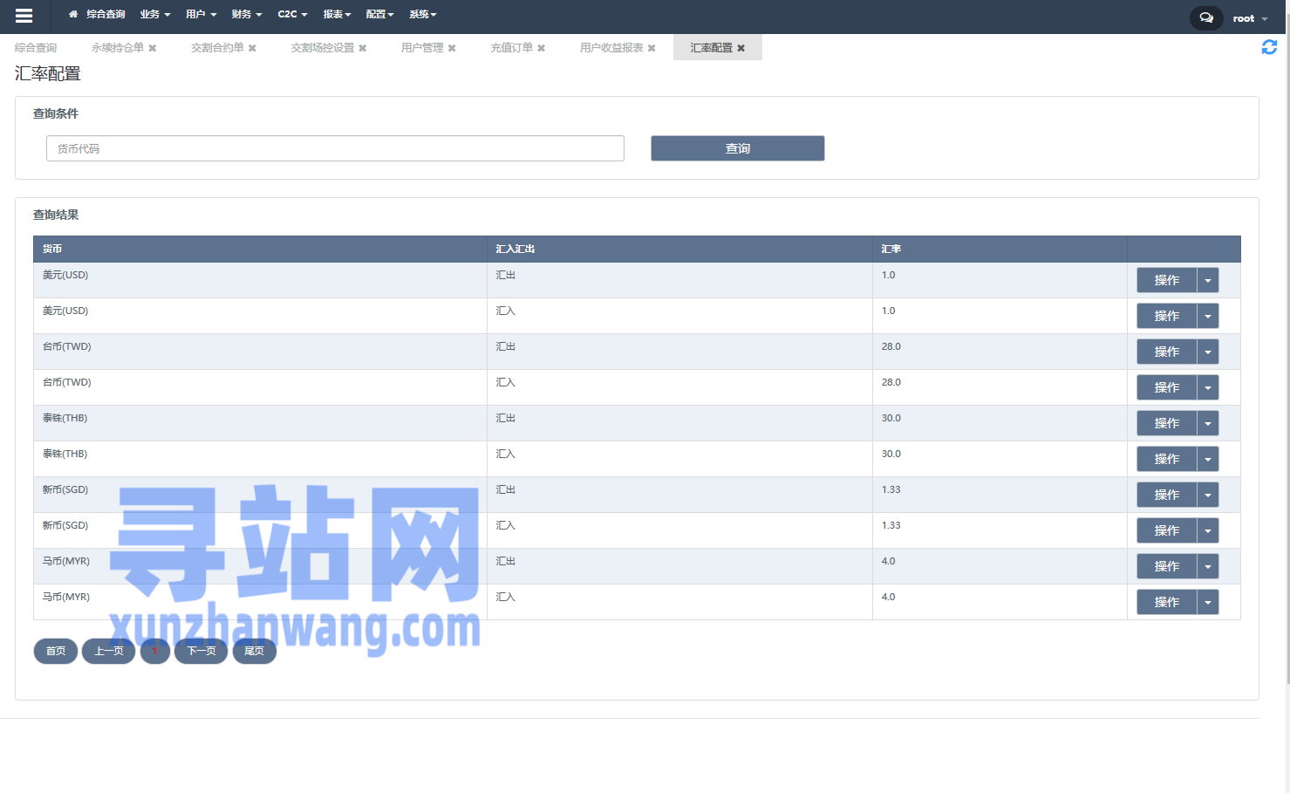
Task: Switch to the 交割合约单 tab
Action: tap(217, 48)
